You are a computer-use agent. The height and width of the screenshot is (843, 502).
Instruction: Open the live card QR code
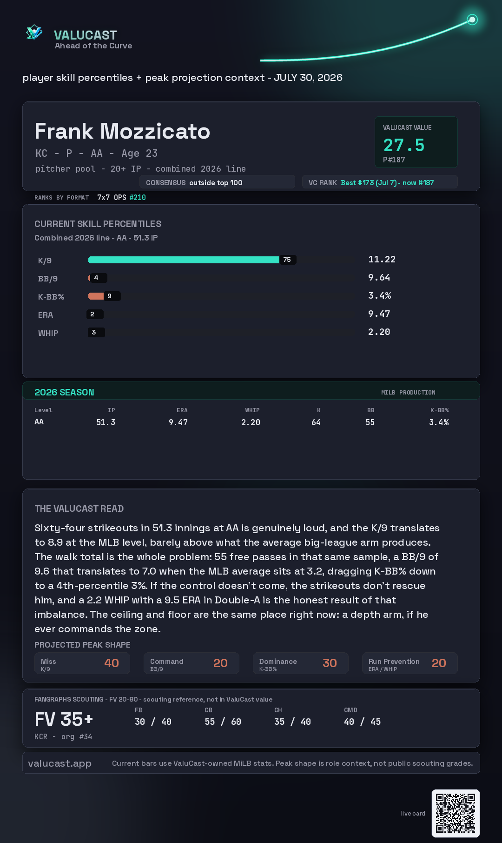[x=456, y=813]
